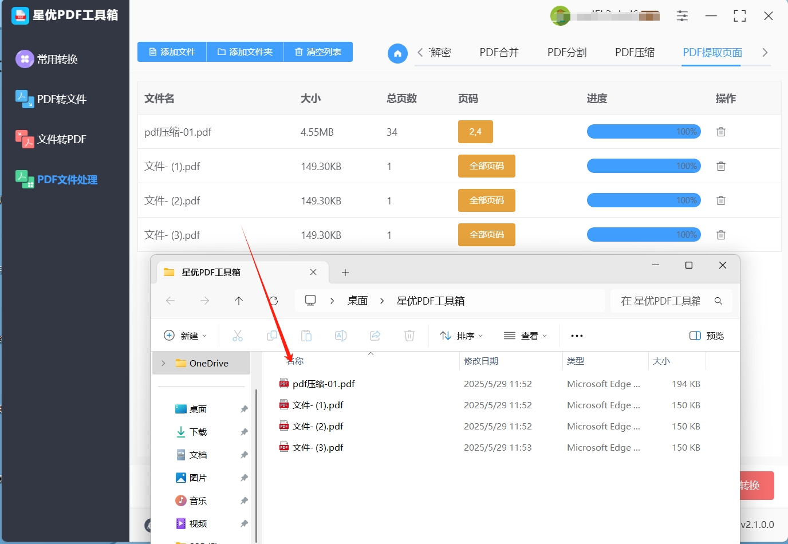Open the 文件转PDF sidebar section
This screenshot has width=788, height=544.
(51, 139)
